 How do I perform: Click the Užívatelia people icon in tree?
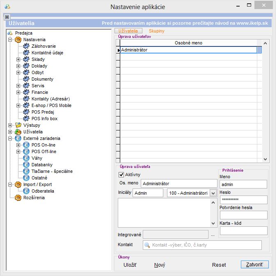(18, 132)
